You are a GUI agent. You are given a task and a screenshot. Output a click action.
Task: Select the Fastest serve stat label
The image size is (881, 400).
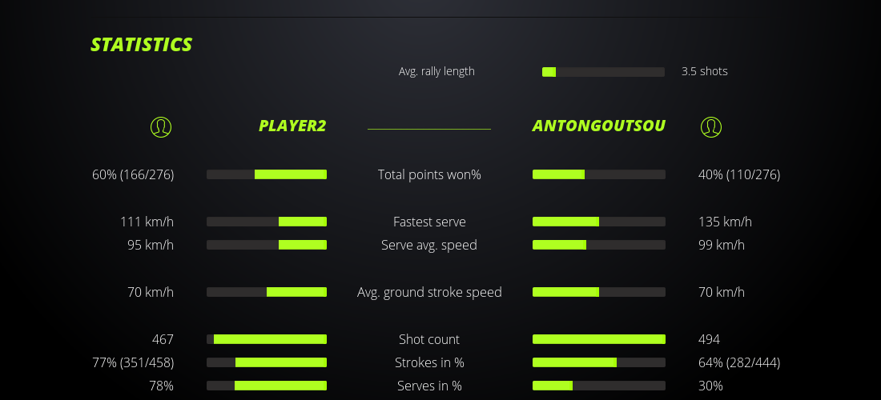pyautogui.click(x=429, y=222)
